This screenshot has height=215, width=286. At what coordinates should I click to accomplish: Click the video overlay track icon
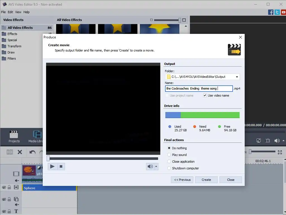coord(16,199)
